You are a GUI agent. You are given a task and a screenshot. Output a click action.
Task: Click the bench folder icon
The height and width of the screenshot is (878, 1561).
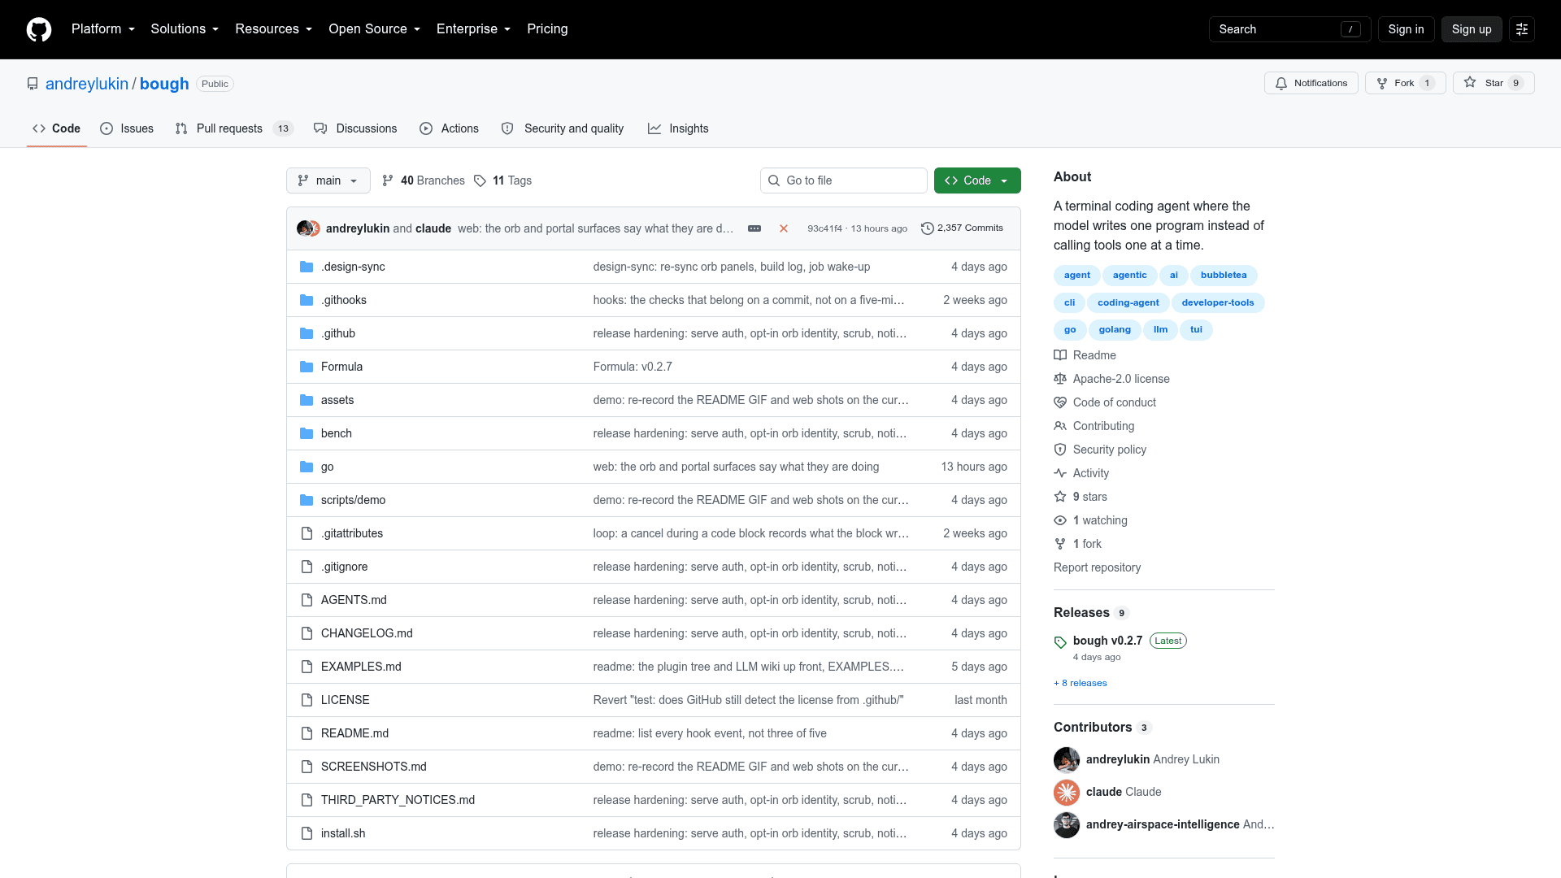pos(307,433)
